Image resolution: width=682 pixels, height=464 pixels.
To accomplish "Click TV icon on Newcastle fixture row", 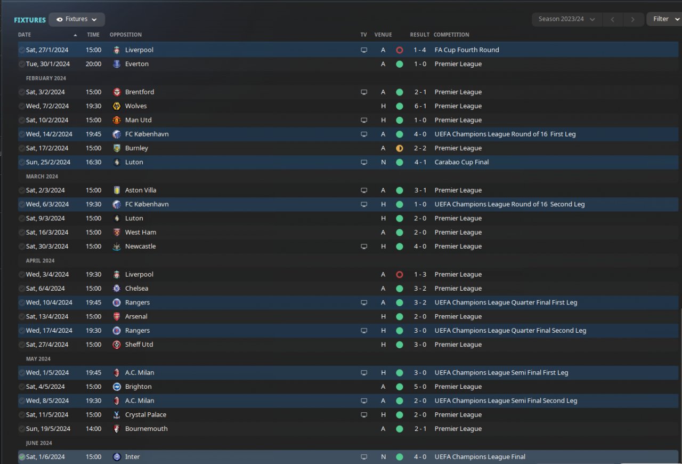I will click(x=364, y=246).
